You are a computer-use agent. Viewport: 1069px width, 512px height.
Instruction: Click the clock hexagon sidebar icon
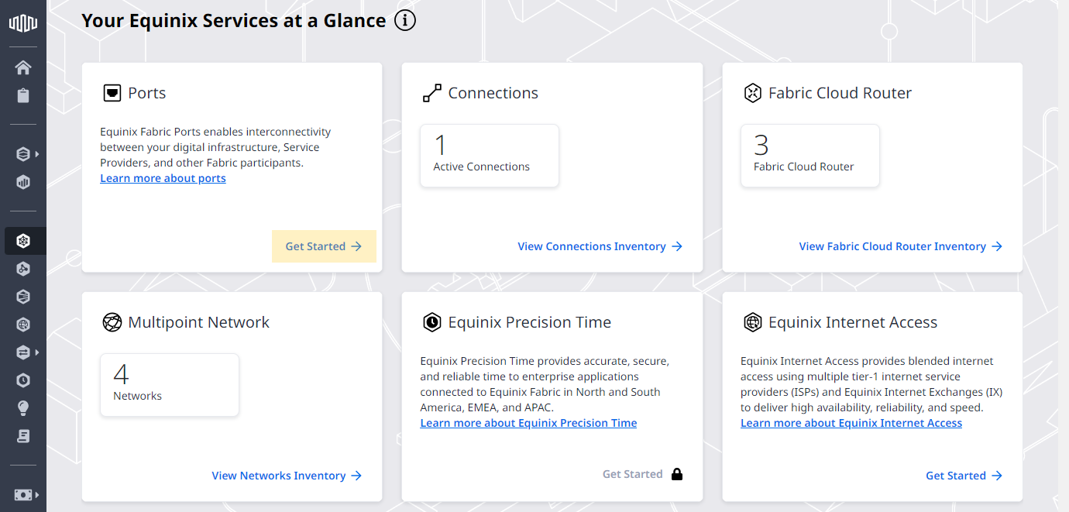[x=23, y=380]
